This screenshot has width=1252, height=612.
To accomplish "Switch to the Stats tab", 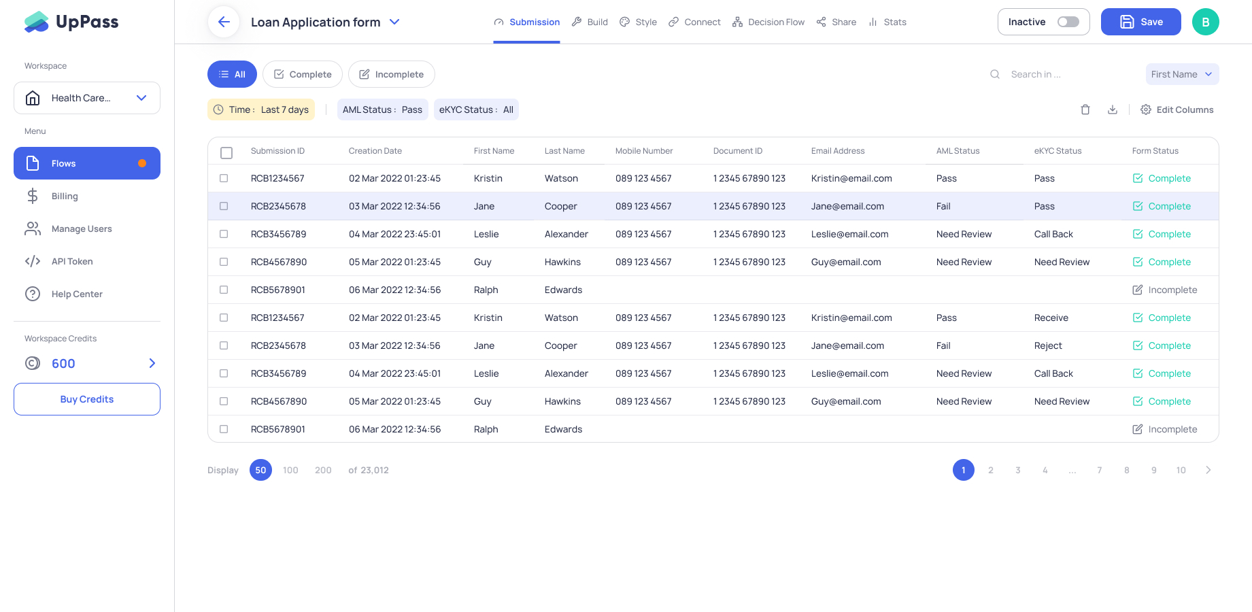I will pos(887,22).
